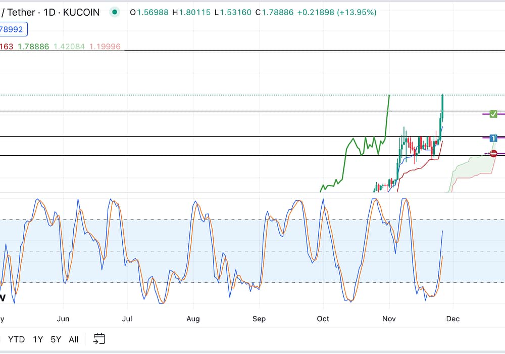Click the Go to date calendar icon
The width and height of the screenshot is (505, 354).
[99, 339]
